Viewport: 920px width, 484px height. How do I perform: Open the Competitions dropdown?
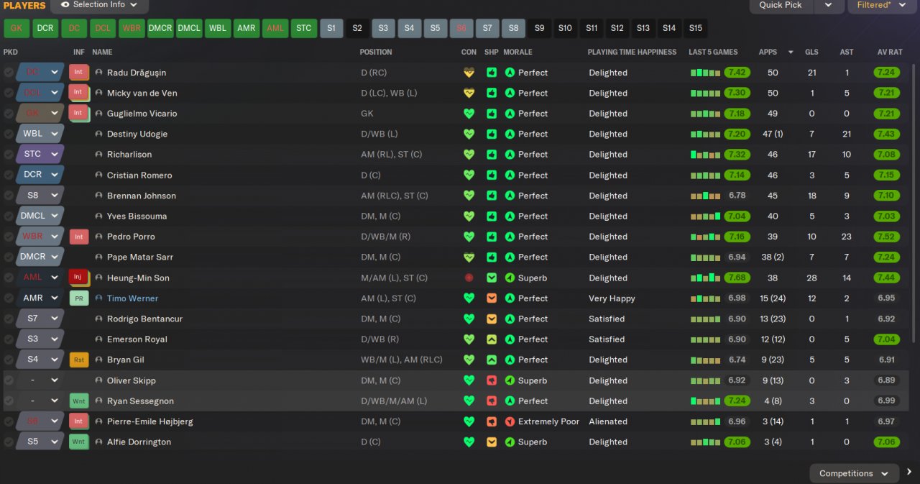(x=854, y=473)
